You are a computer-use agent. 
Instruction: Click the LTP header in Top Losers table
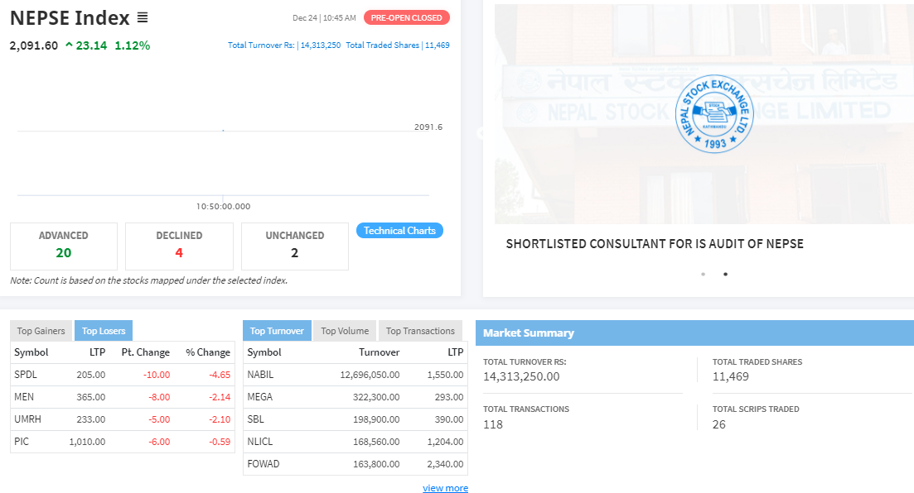pos(97,352)
